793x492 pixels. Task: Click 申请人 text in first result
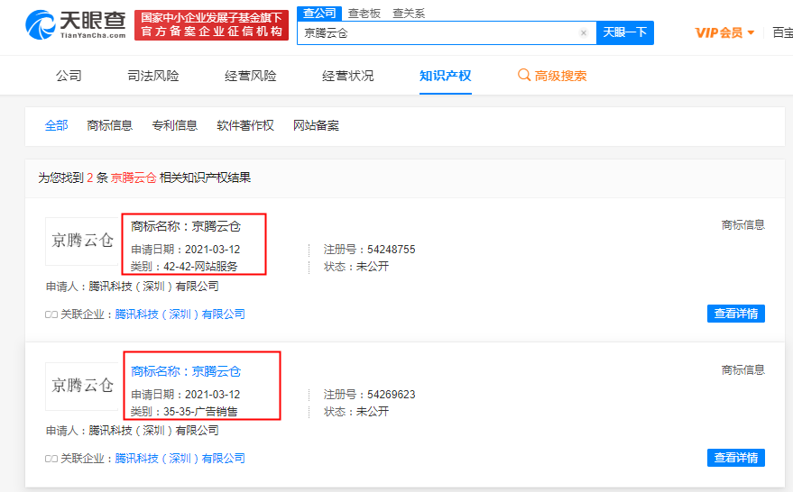point(132,287)
